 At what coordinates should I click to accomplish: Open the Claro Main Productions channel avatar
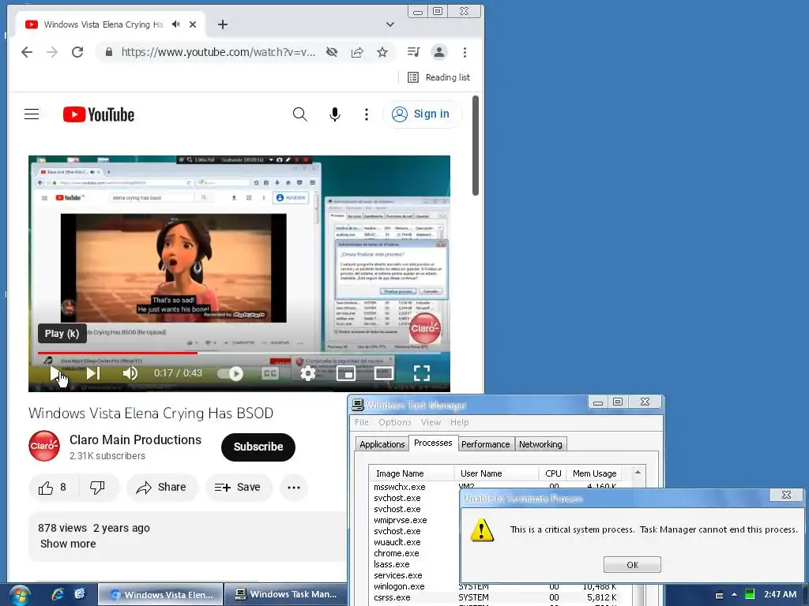tap(44, 446)
